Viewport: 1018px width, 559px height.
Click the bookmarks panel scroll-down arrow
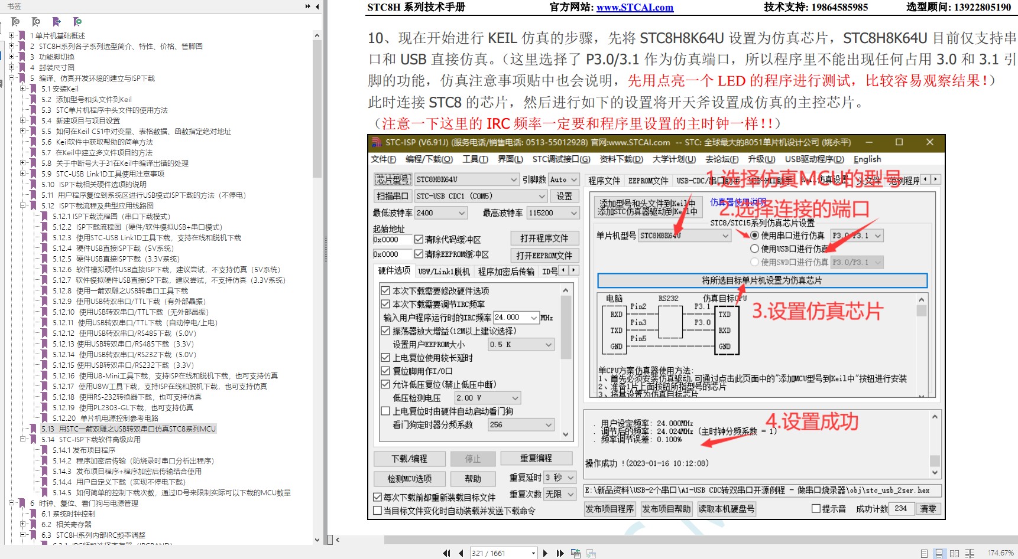(x=317, y=540)
